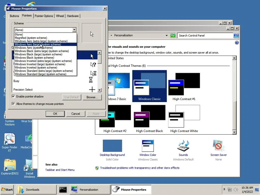Viewport: 260px width, 195px height.
Task: Select the Precision Select crosshair pointer
Action: 92,90
